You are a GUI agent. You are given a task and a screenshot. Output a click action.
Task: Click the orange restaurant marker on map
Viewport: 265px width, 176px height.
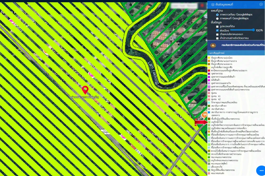coord(204,115)
